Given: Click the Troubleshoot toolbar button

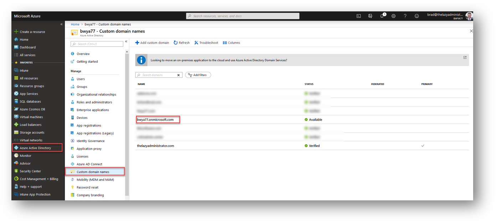Looking at the screenshot, I should (206, 43).
